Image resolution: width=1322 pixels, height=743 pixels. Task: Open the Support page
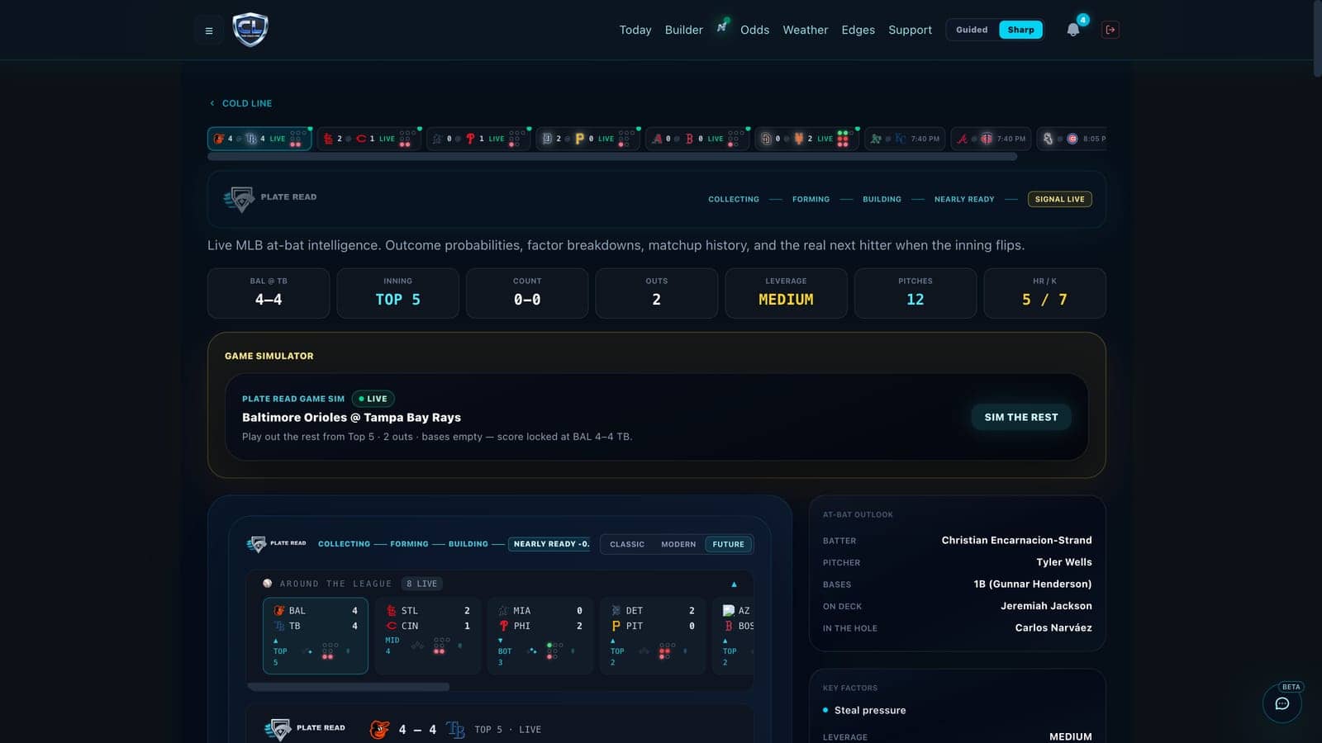pos(910,30)
